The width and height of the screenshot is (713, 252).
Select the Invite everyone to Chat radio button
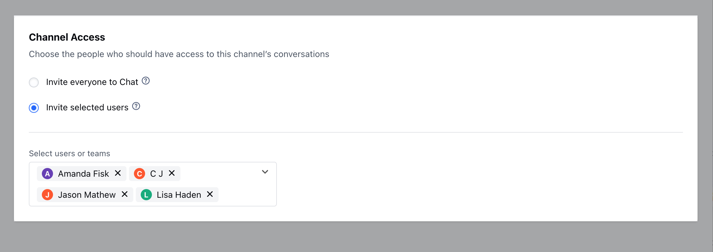[34, 82]
